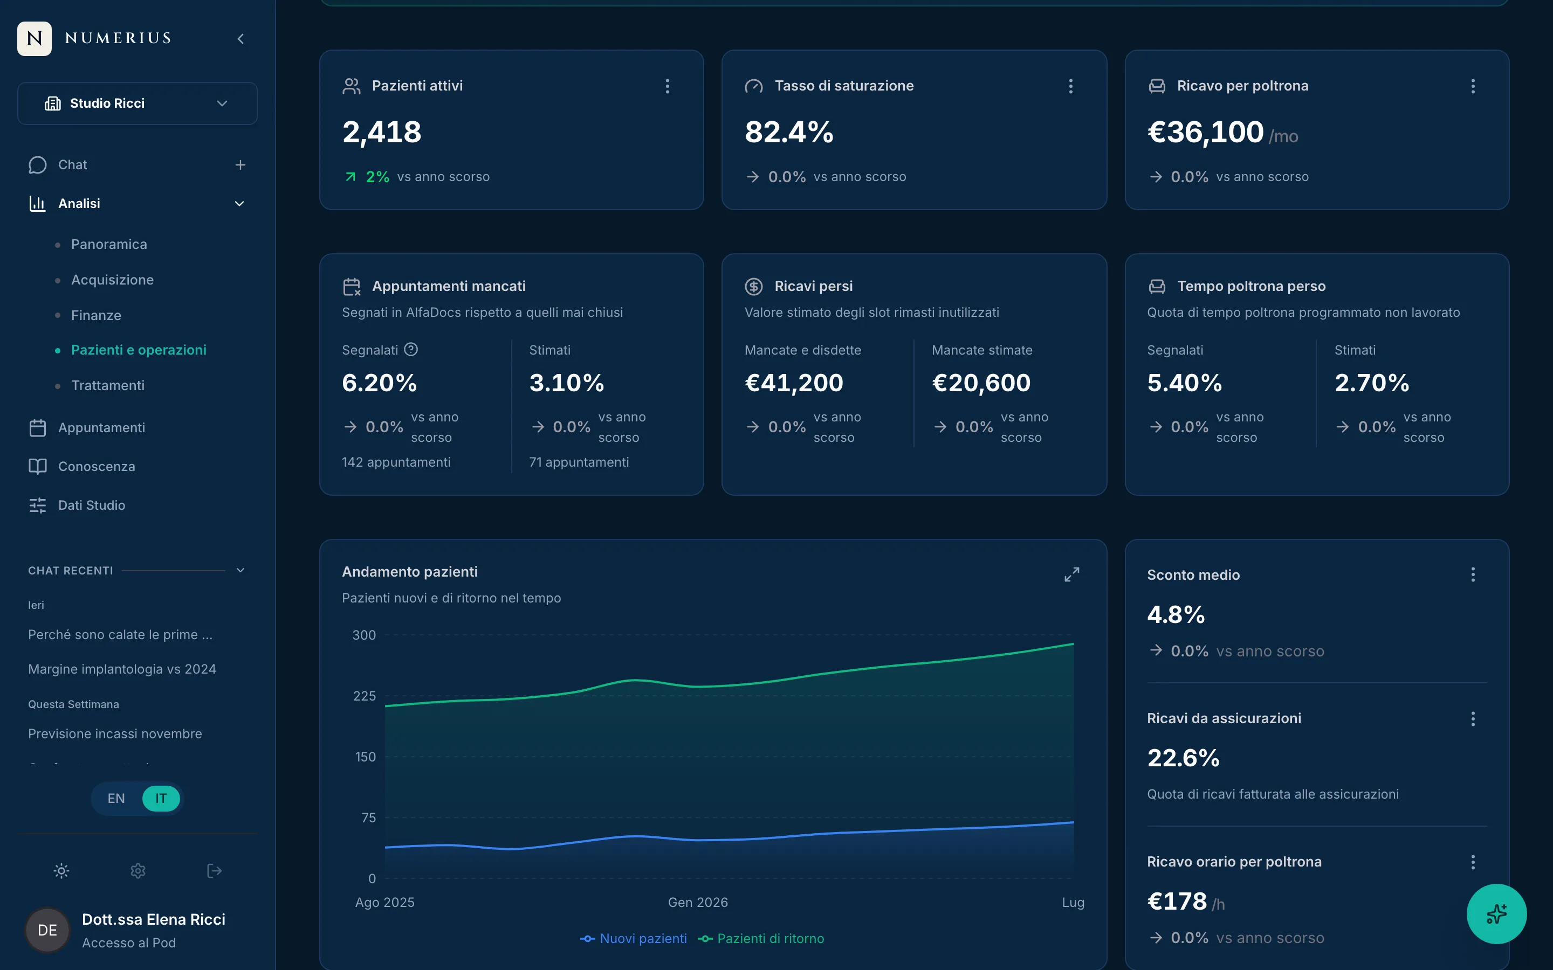Toggle Pazienti di ritorno series in legend
The height and width of the screenshot is (970, 1553).
[x=761, y=939]
